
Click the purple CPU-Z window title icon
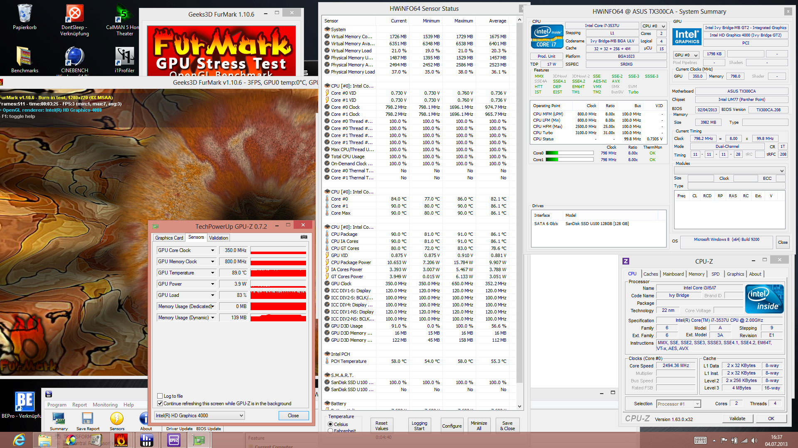tap(626, 261)
